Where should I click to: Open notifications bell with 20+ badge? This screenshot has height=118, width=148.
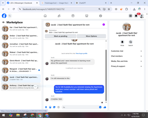[136, 16]
